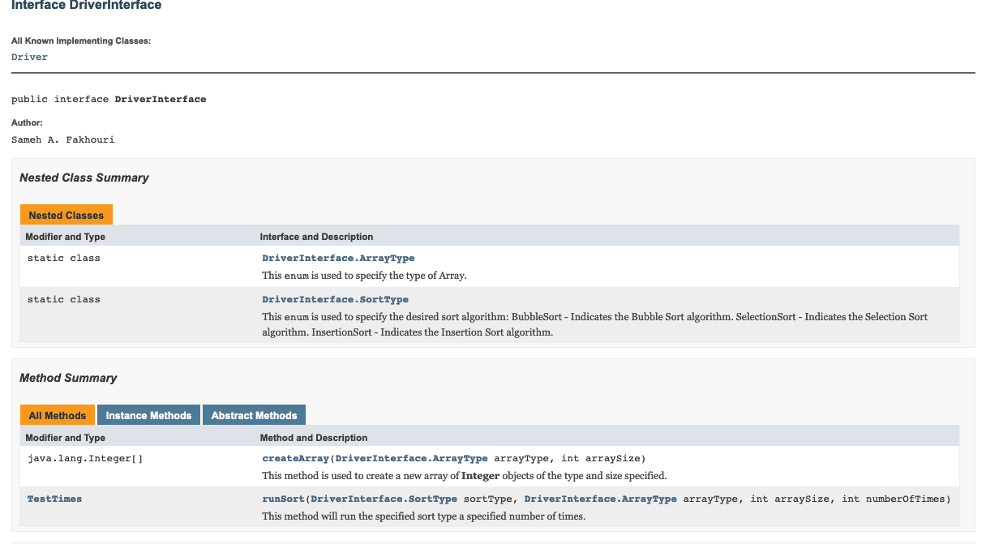Select the All Methods tab

click(x=57, y=414)
